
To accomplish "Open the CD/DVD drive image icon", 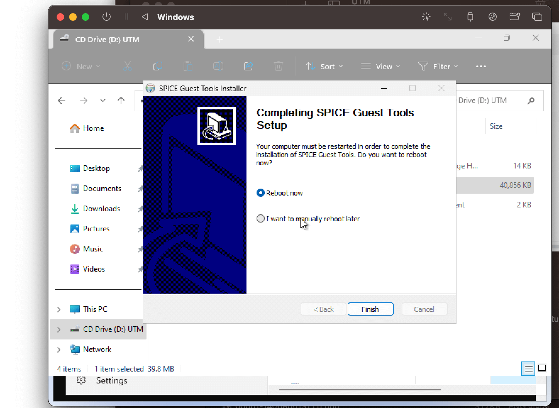I will (492, 17).
